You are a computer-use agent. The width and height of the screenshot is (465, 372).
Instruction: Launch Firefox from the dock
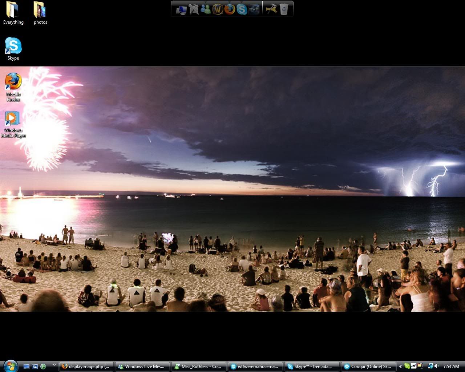(x=230, y=9)
